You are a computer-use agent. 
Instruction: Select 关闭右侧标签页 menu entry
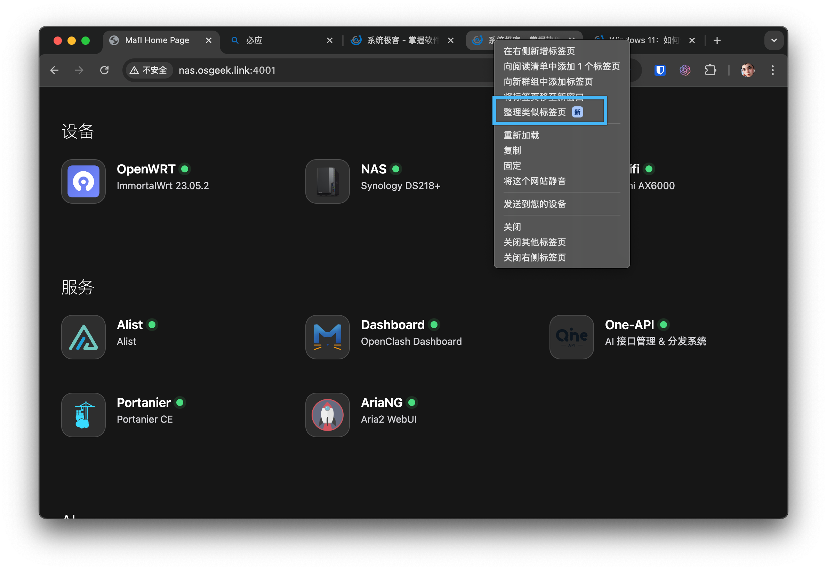(x=562, y=258)
